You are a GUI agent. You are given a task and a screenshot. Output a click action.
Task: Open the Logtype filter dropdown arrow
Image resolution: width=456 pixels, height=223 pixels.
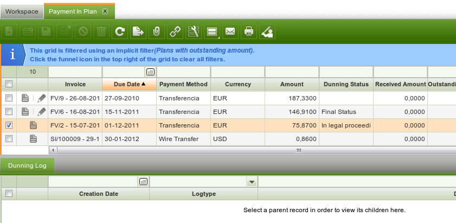pyautogui.click(x=252, y=182)
